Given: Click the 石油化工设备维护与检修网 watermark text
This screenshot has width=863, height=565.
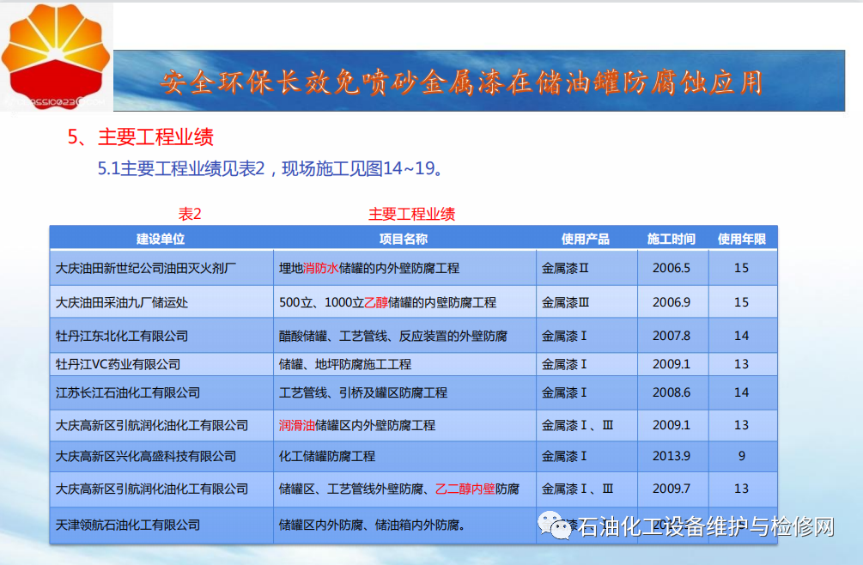Looking at the screenshot, I should 705,526.
